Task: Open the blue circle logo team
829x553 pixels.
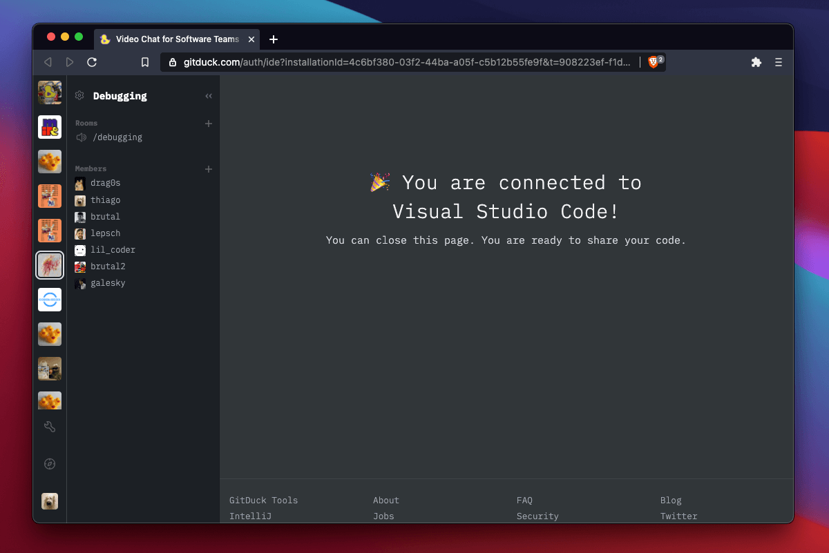Action: tap(50, 300)
